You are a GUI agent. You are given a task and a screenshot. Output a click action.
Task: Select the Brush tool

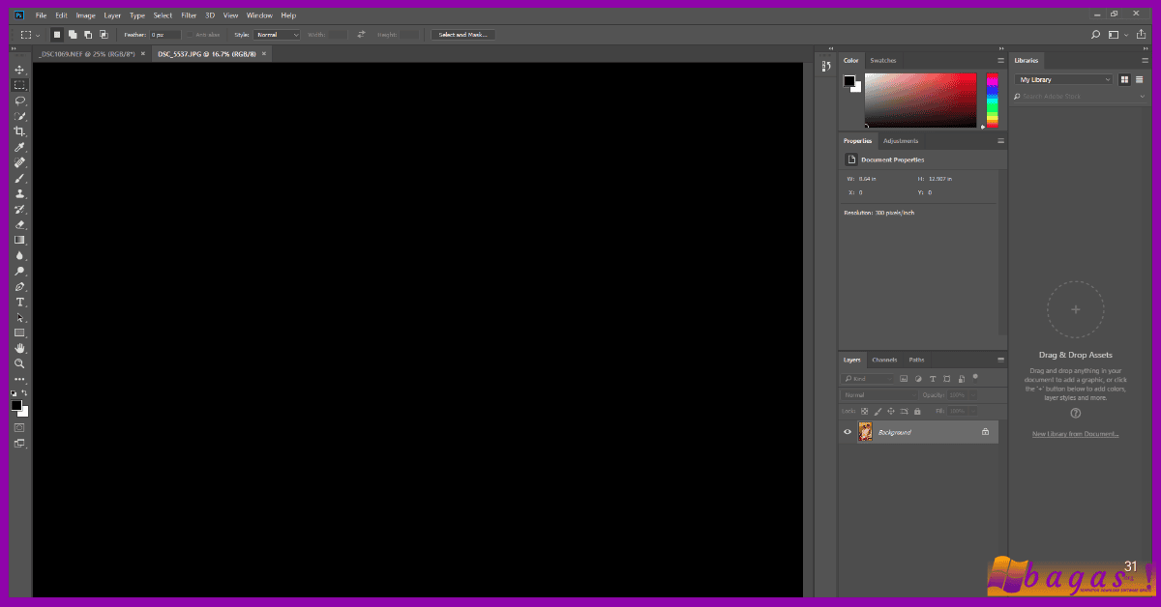point(19,178)
